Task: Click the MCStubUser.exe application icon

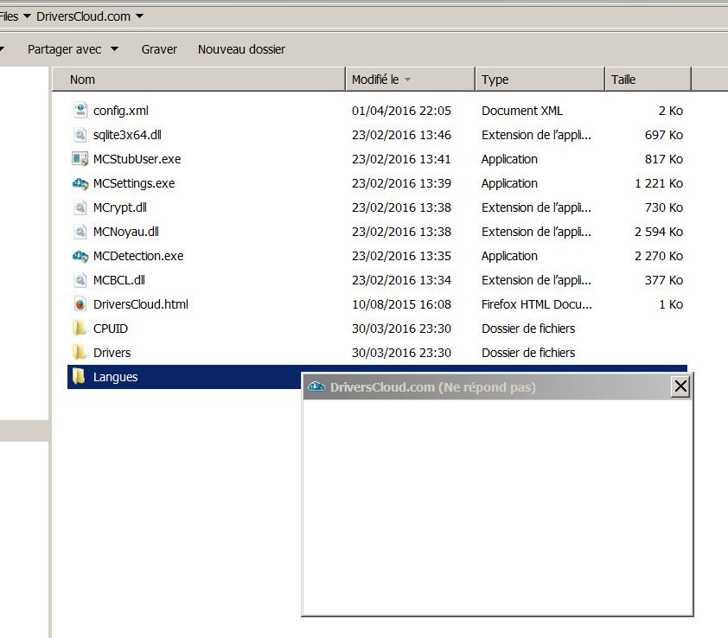Action: coord(80,159)
